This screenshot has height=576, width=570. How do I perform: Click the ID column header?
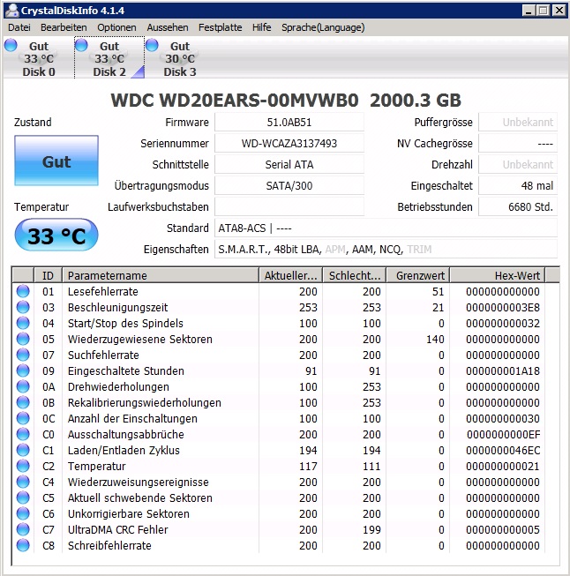click(x=48, y=275)
